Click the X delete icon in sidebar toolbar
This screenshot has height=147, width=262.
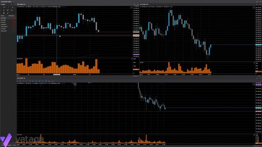pos(4,10)
